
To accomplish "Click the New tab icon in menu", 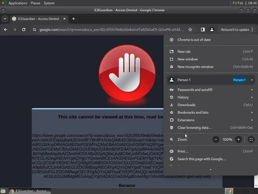I will point(171,52).
